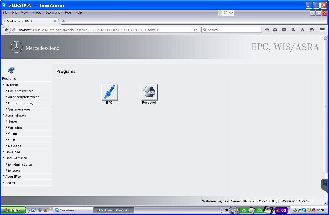Collapse the My profile section
Viewport: 329px width, 215px height.
click(12, 85)
